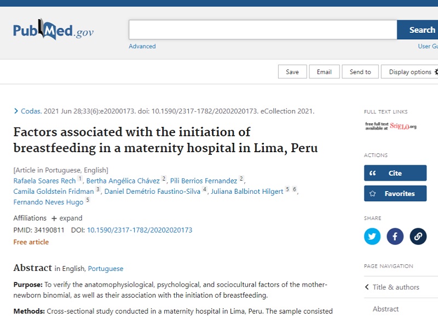438x318 pixels.
Task: Email this article citation
Action: click(x=324, y=72)
